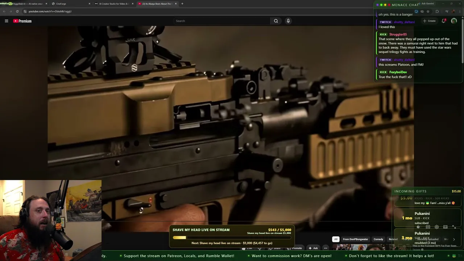Click the 'INCOMING GIFTS' header text
The image size is (464, 261).
[410, 191]
